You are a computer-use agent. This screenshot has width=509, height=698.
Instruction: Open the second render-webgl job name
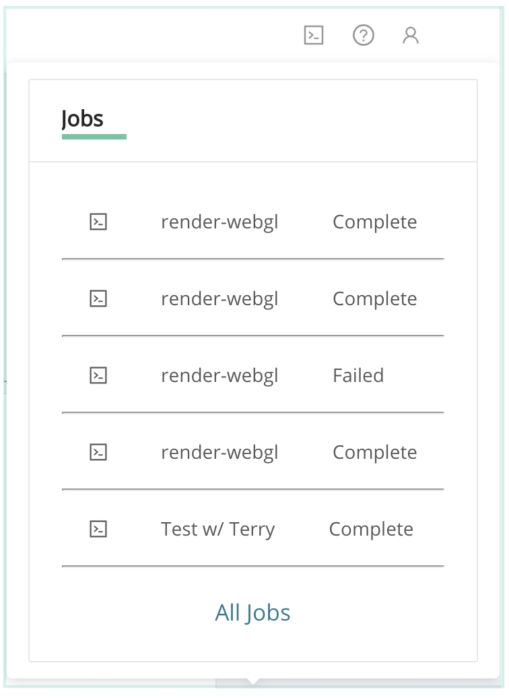219,298
